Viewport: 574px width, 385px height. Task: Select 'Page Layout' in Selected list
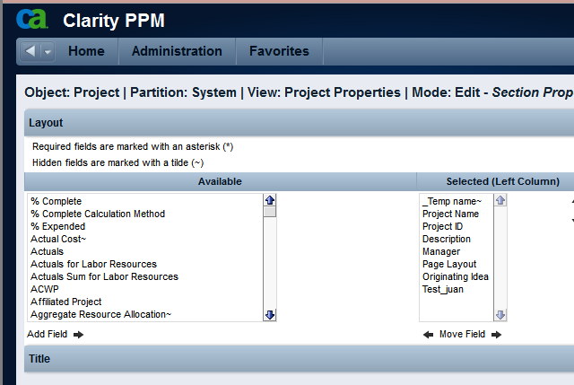(449, 264)
